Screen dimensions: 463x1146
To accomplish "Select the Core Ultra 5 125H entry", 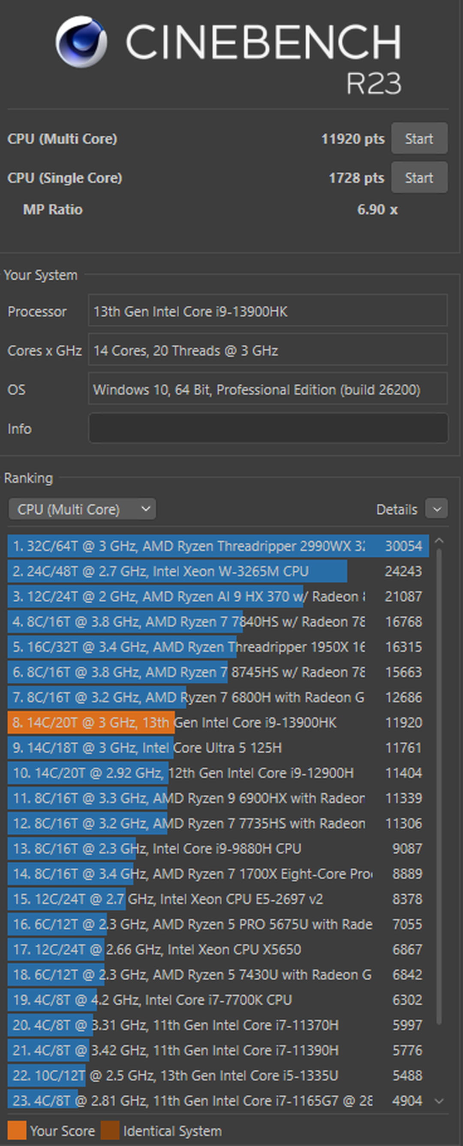I will pyautogui.click(x=217, y=748).
